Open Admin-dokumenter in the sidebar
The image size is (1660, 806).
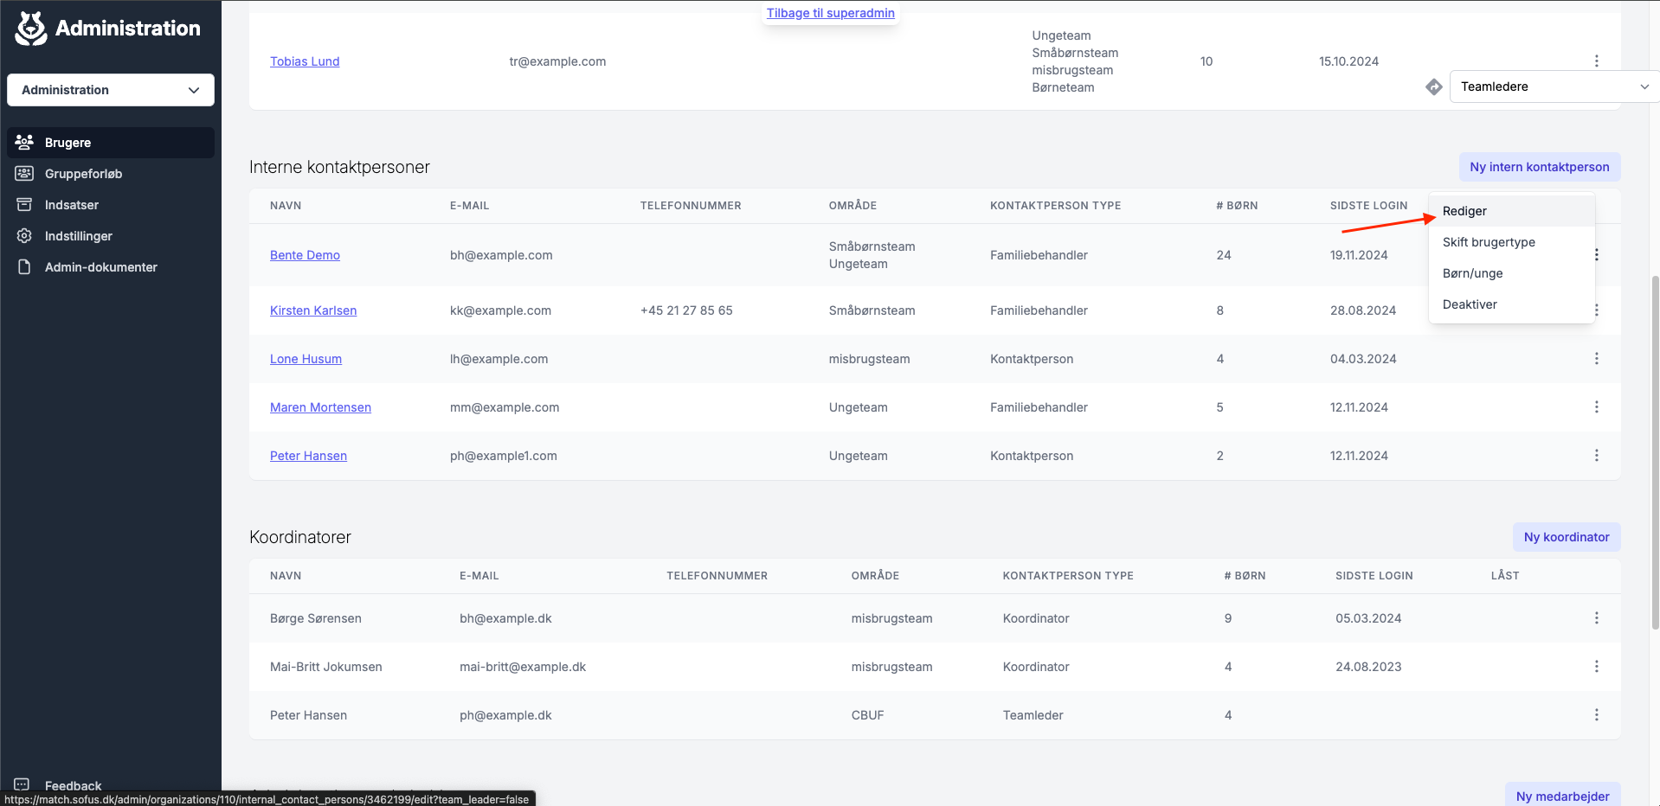coord(111,266)
